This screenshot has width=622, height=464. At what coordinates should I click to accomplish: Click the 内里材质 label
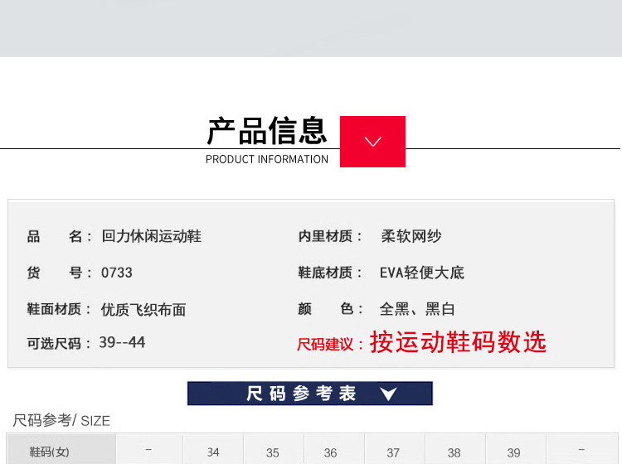click(330, 236)
